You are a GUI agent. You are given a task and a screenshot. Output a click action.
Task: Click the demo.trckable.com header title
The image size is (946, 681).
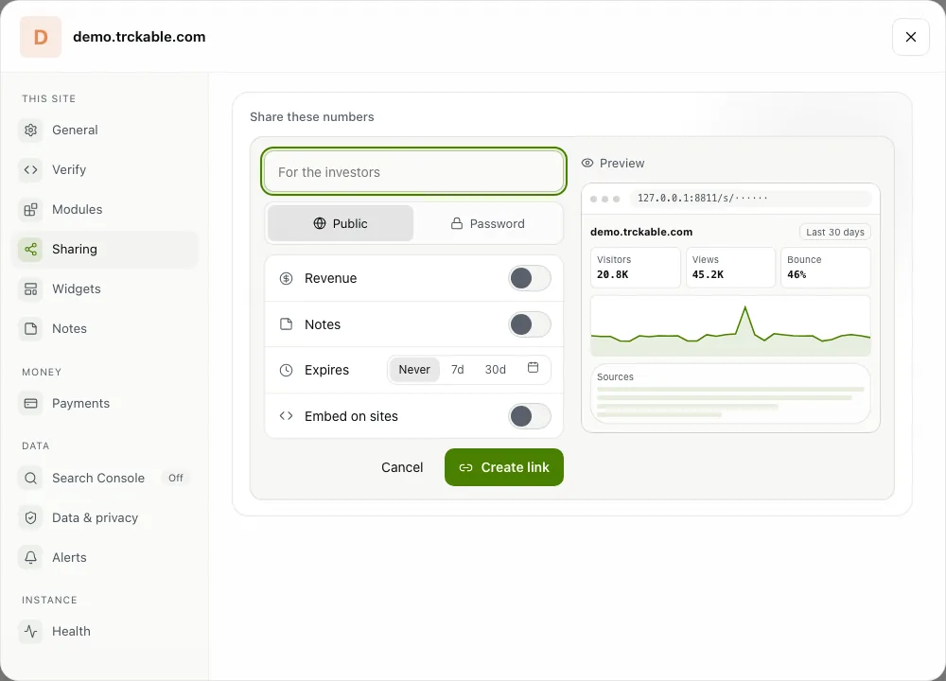coord(139,37)
